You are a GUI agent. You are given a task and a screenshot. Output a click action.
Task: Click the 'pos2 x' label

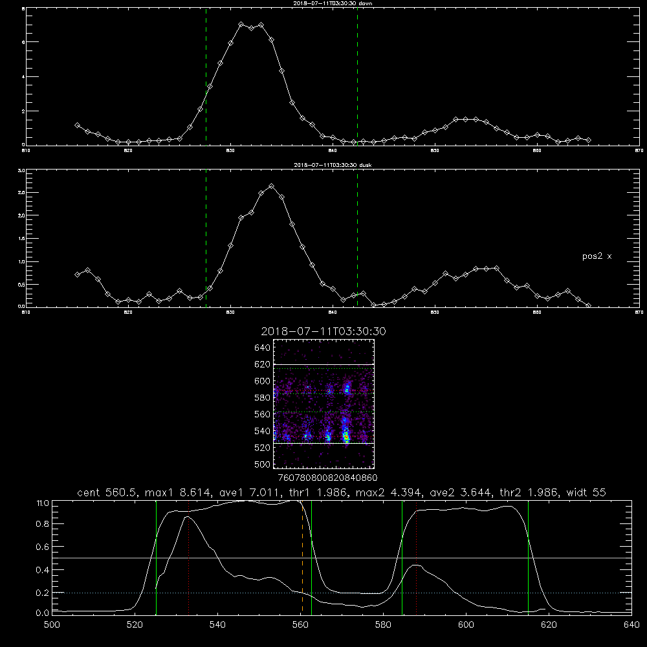(x=597, y=256)
